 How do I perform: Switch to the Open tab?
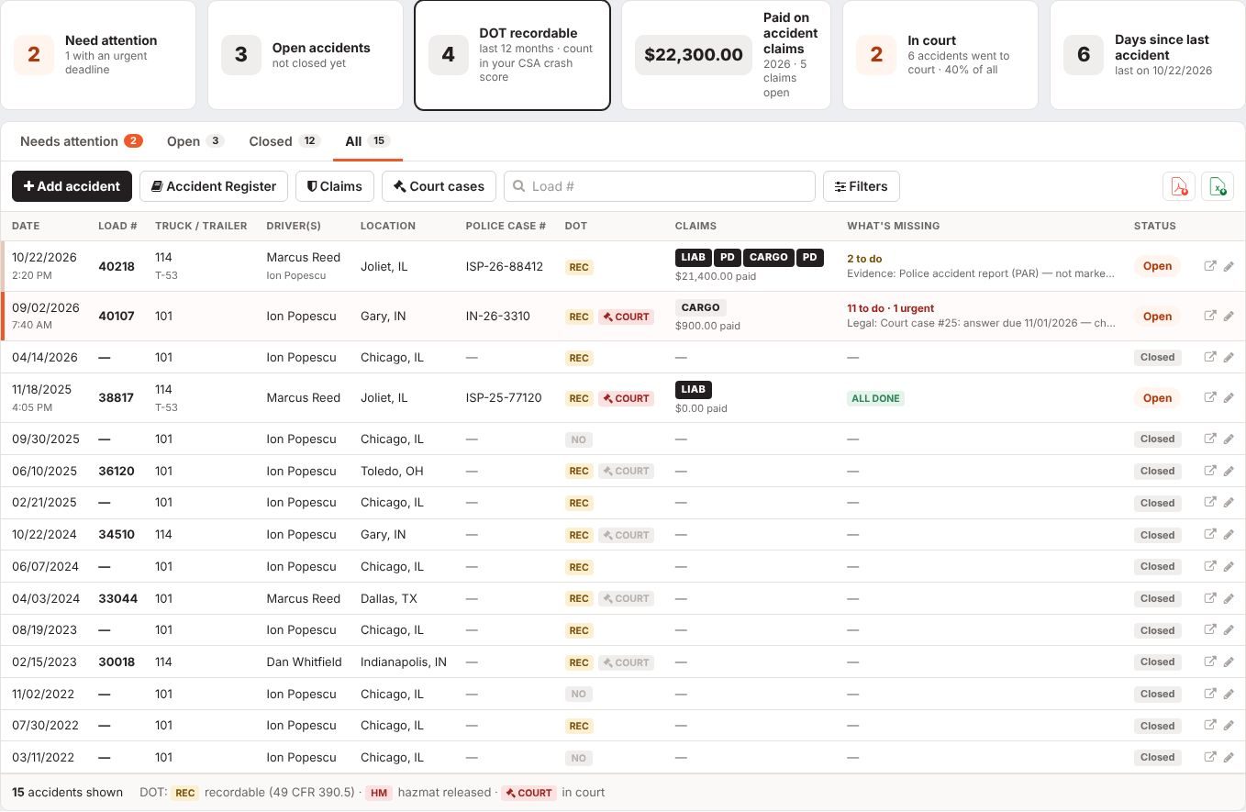pyautogui.click(x=195, y=141)
